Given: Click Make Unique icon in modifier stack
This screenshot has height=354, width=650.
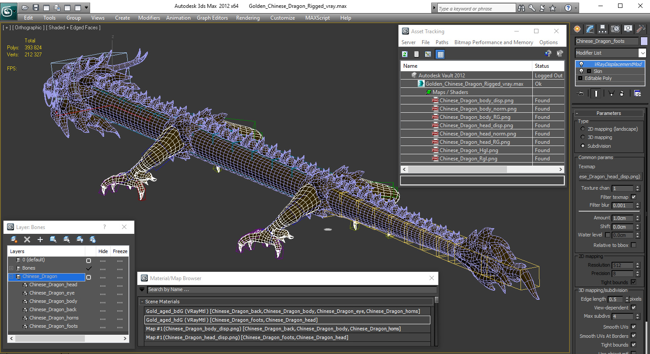Looking at the screenshot, I should pyautogui.click(x=611, y=93).
